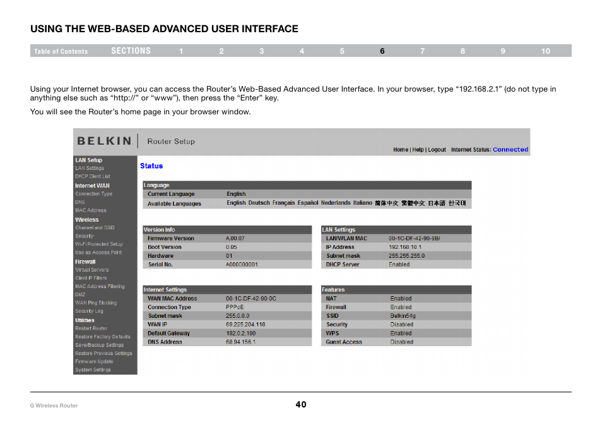
Task: Switch language to 한국어
Action: pos(457,203)
